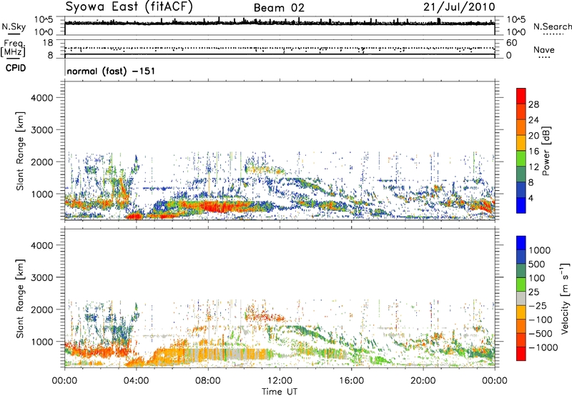The image size is (572, 396).
Task: Select the "18" tick on the frequency axis
Action: (x=48, y=43)
